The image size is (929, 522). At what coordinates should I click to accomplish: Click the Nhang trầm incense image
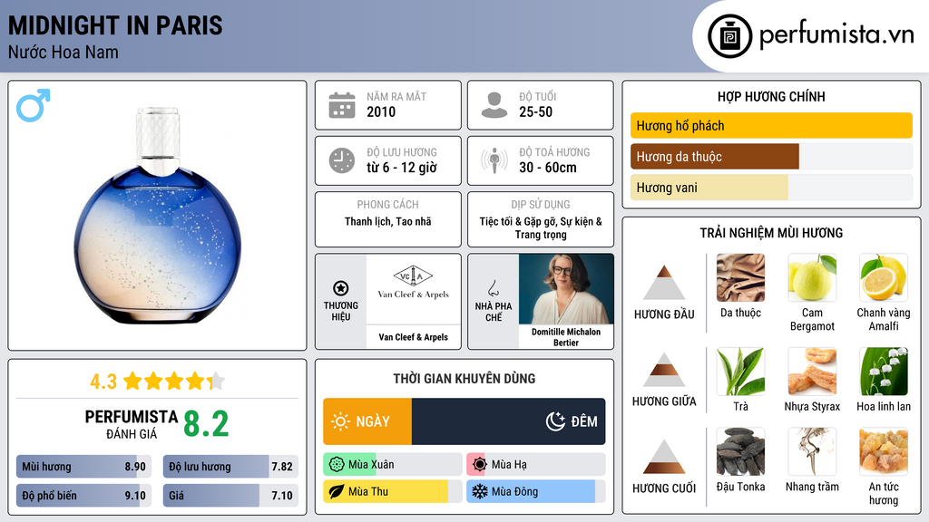pyautogui.click(x=812, y=451)
